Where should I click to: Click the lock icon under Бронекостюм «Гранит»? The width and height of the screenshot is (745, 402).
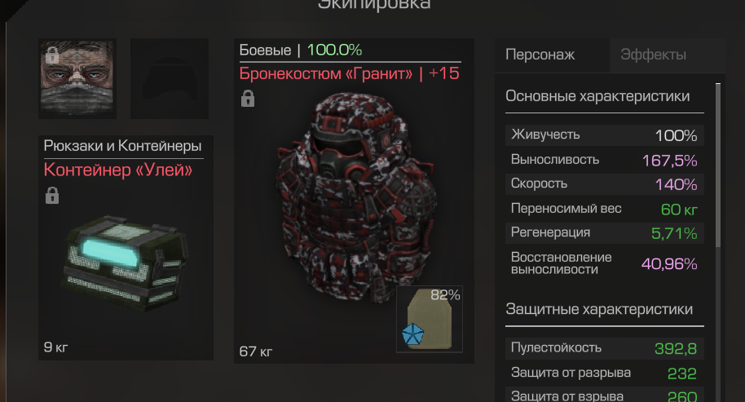248,99
